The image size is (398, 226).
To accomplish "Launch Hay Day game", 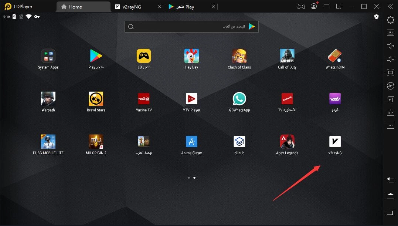I will [192, 56].
